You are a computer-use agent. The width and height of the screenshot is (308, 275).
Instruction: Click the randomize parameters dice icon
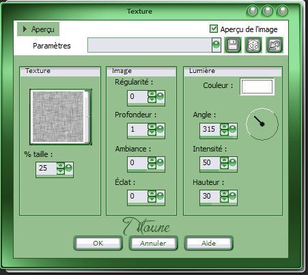pos(253,45)
